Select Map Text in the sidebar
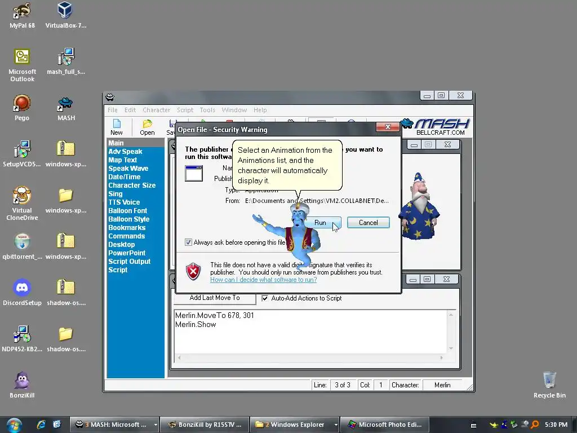Screen dimensions: 577x433 coord(122,160)
